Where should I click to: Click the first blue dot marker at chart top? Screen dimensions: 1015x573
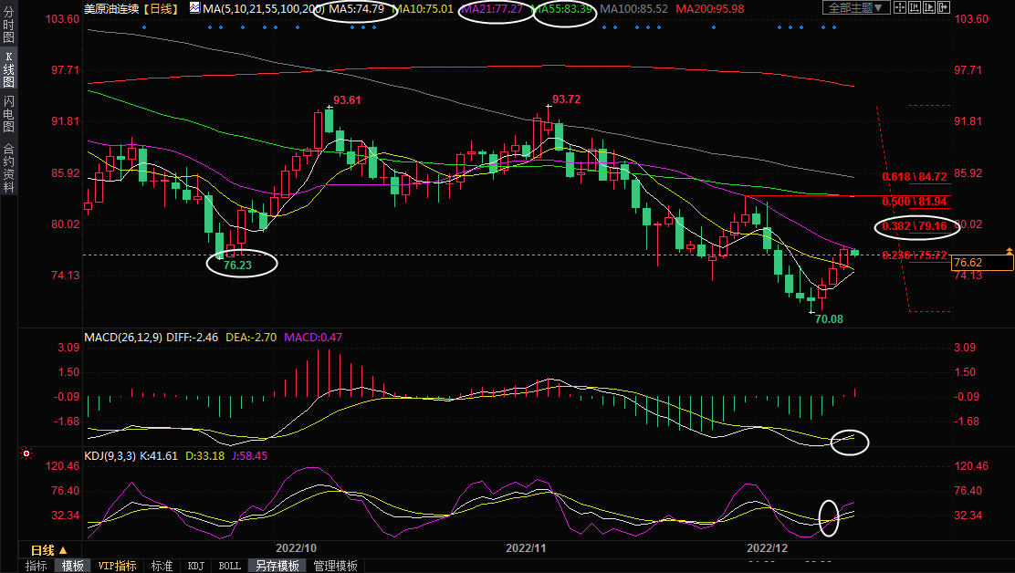(144, 27)
